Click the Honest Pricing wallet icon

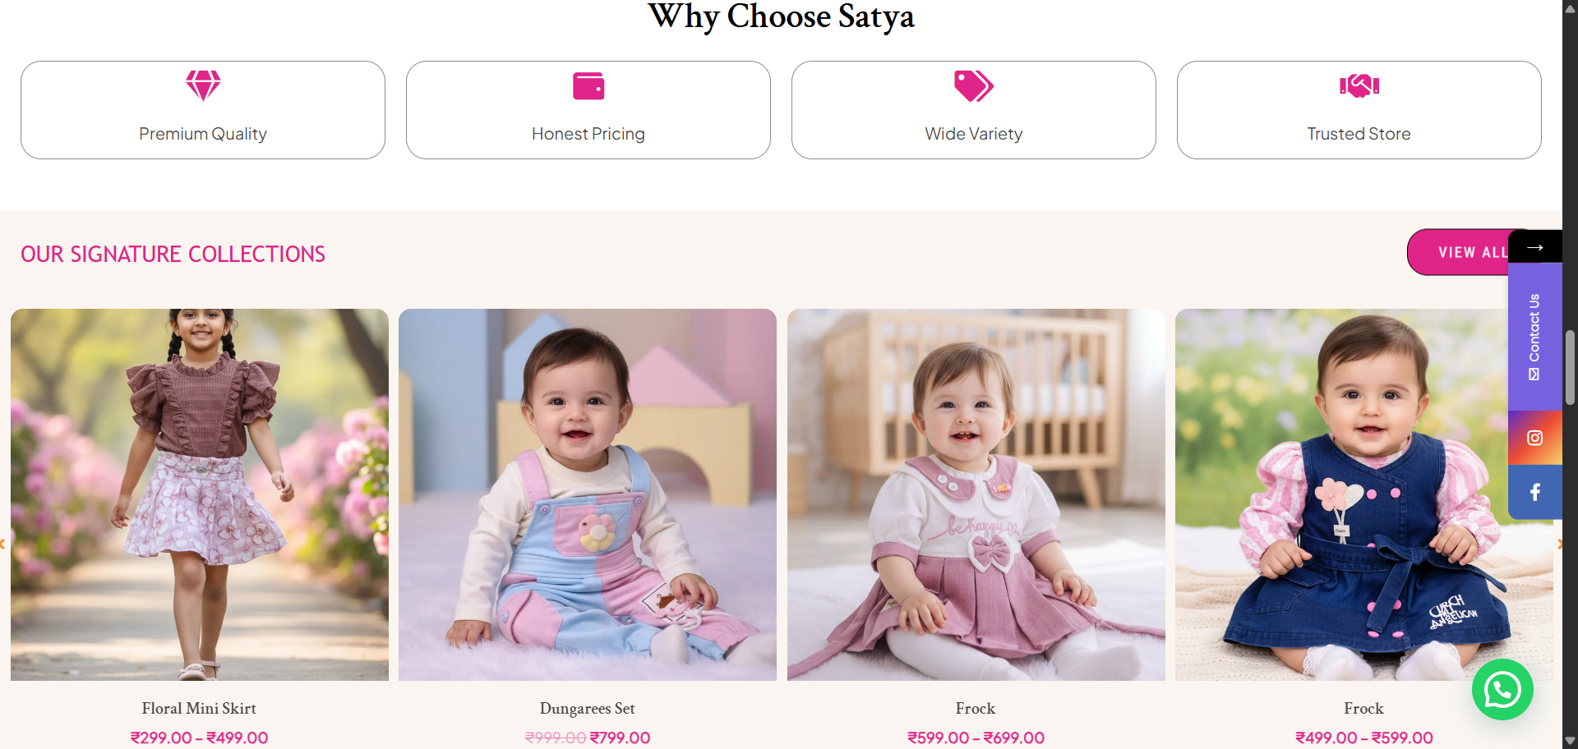click(588, 85)
